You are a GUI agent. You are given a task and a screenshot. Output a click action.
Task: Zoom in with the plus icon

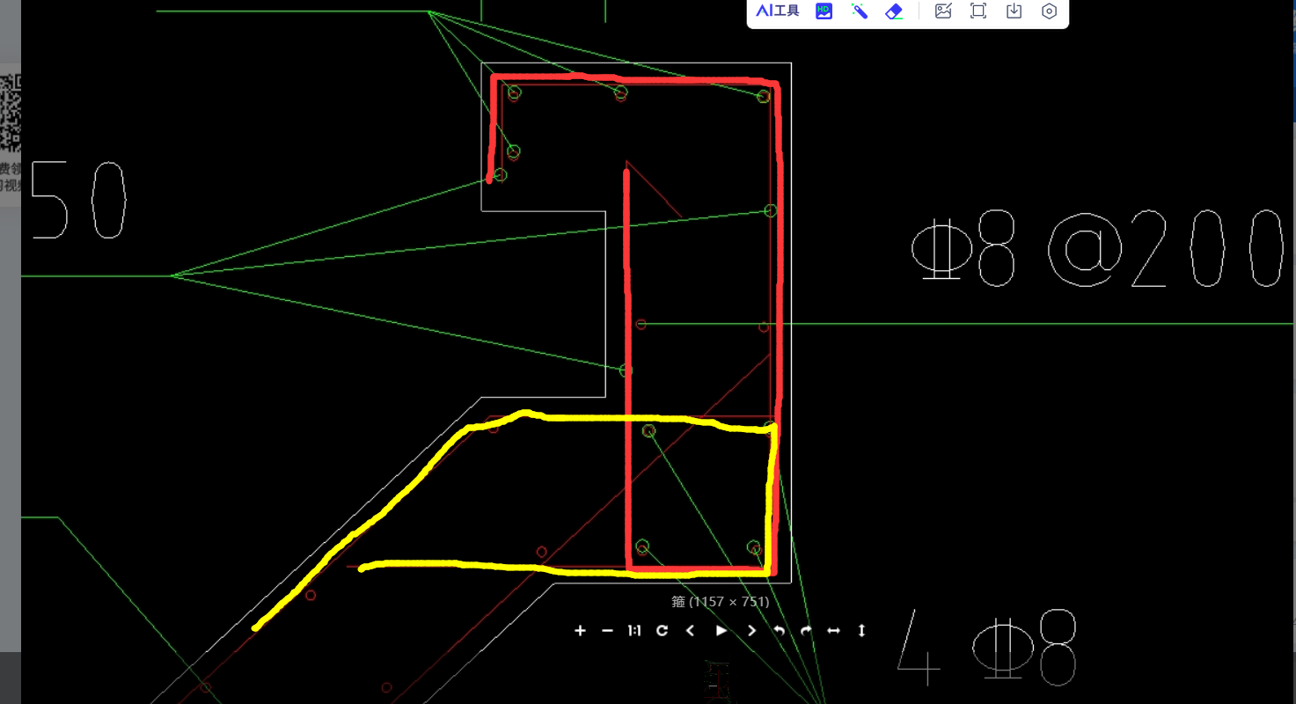pos(580,630)
